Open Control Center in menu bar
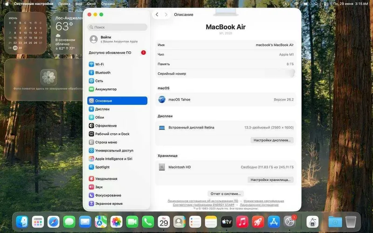This screenshot has height=233, width=373. [325, 4]
